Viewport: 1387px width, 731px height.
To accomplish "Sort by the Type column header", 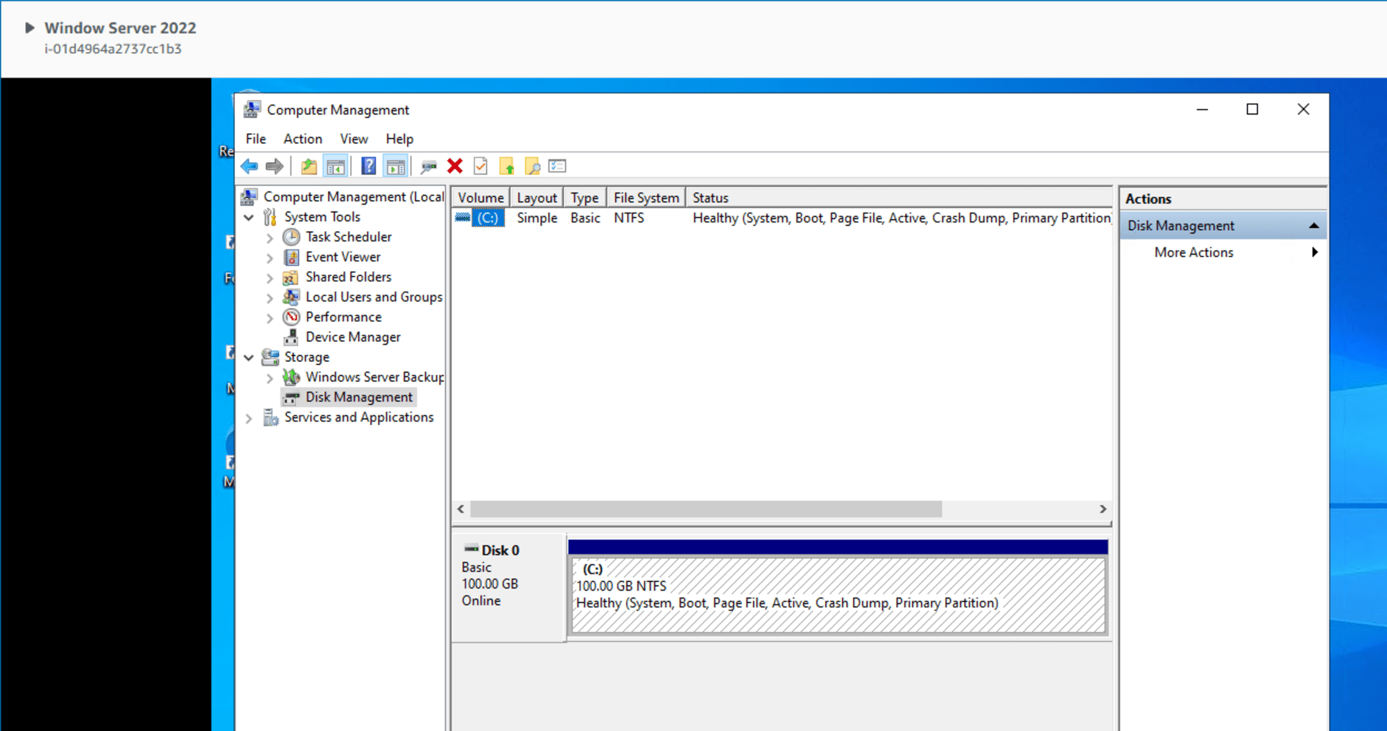I will (x=585, y=198).
